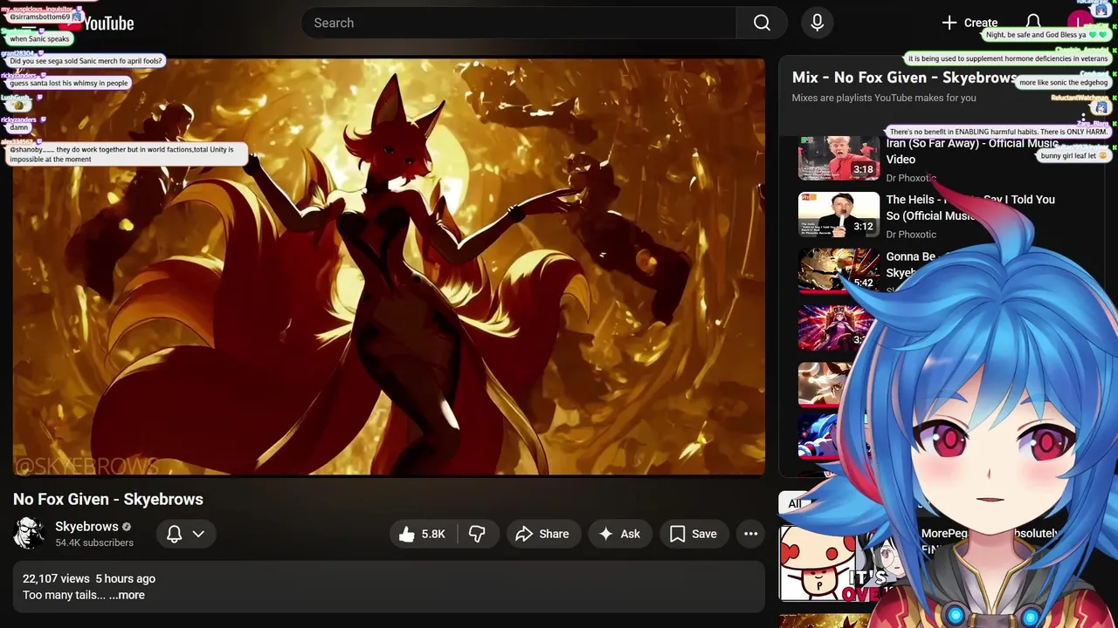Open Gonna Be video thumbnail 5:42
1118x628 pixels.
838,270
